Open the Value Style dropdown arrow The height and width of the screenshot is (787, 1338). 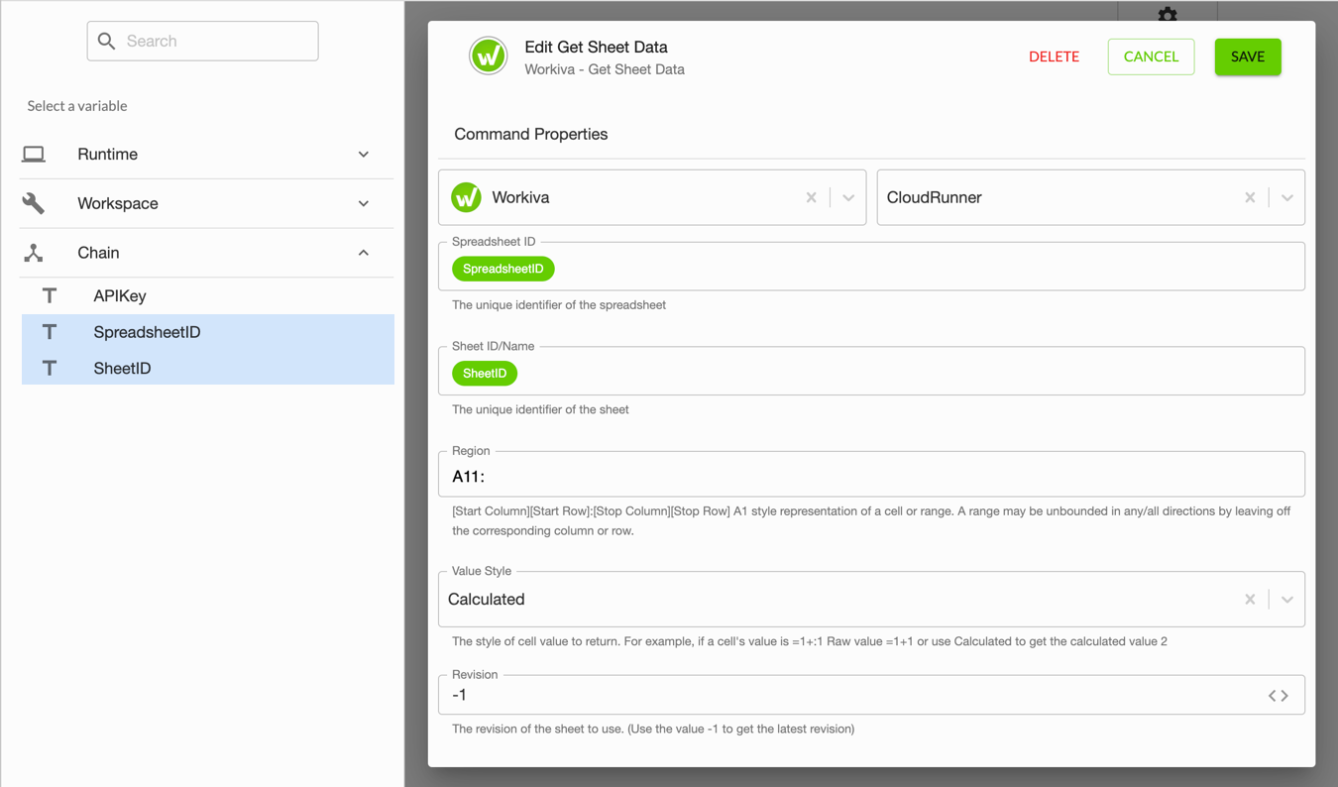pos(1286,599)
